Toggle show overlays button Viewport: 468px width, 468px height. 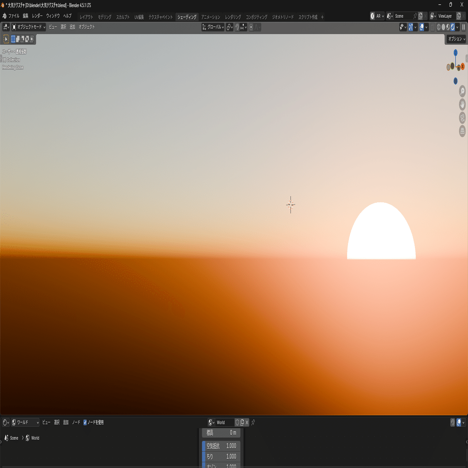tap(422, 27)
